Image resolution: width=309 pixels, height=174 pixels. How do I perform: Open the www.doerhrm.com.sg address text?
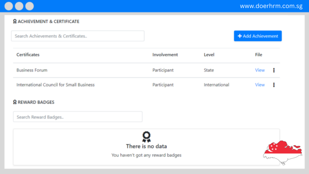tap(271, 6)
